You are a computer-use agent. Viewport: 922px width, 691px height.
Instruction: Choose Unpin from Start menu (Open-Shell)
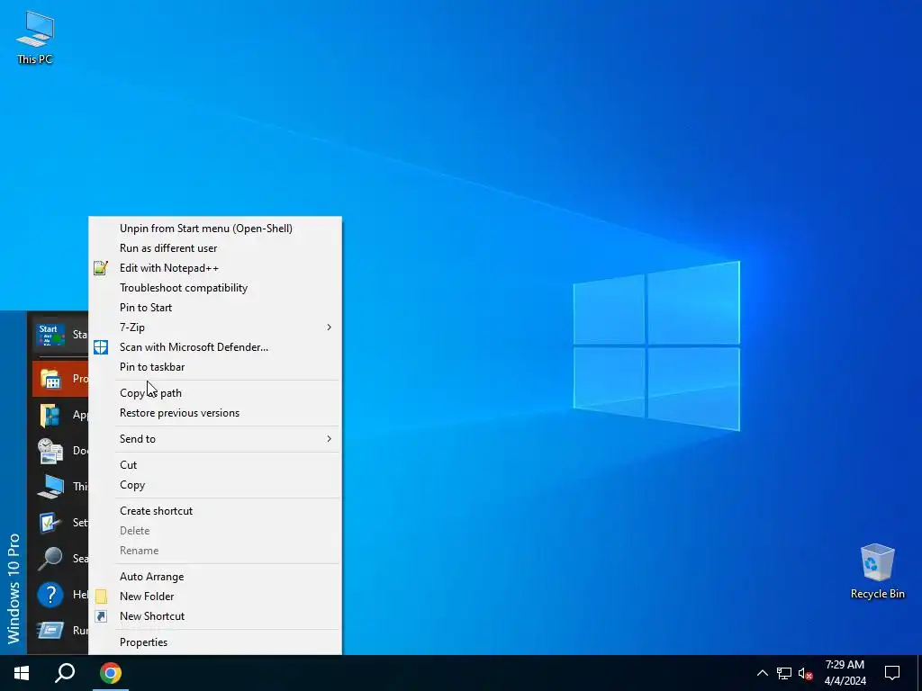[215, 229]
